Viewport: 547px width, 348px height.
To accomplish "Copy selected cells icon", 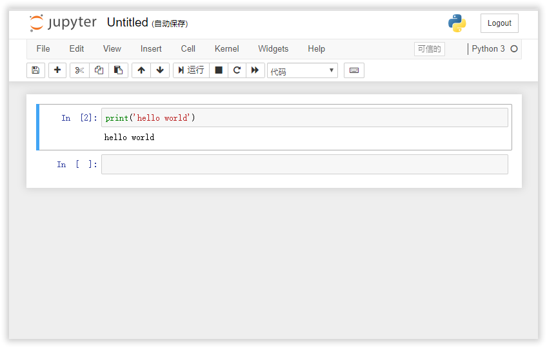I will click(x=99, y=70).
